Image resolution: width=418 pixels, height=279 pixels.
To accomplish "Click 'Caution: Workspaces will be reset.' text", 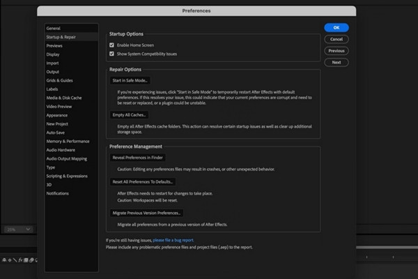I will coord(148,200).
